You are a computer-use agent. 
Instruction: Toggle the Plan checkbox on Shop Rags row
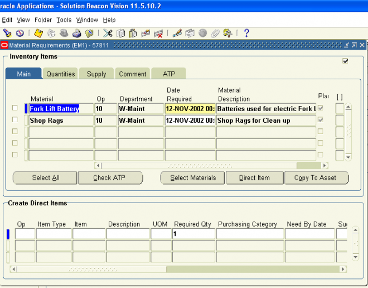point(321,119)
